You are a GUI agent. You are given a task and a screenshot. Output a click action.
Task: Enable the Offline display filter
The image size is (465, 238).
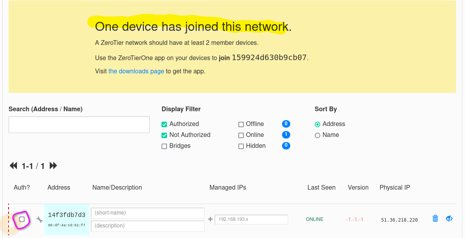point(241,124)
